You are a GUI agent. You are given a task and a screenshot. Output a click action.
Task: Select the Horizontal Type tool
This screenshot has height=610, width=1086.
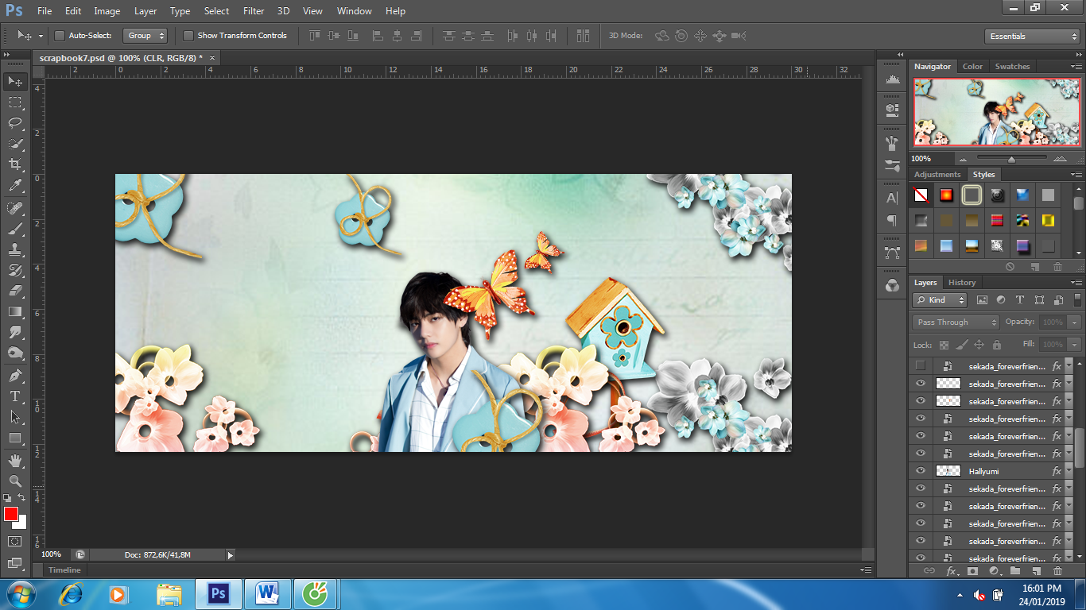coord(15,396)
